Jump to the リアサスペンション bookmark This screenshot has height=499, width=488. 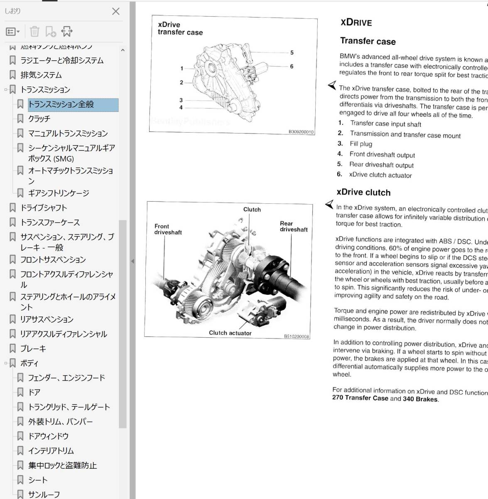pyautogui.click(x=47, y=319)
